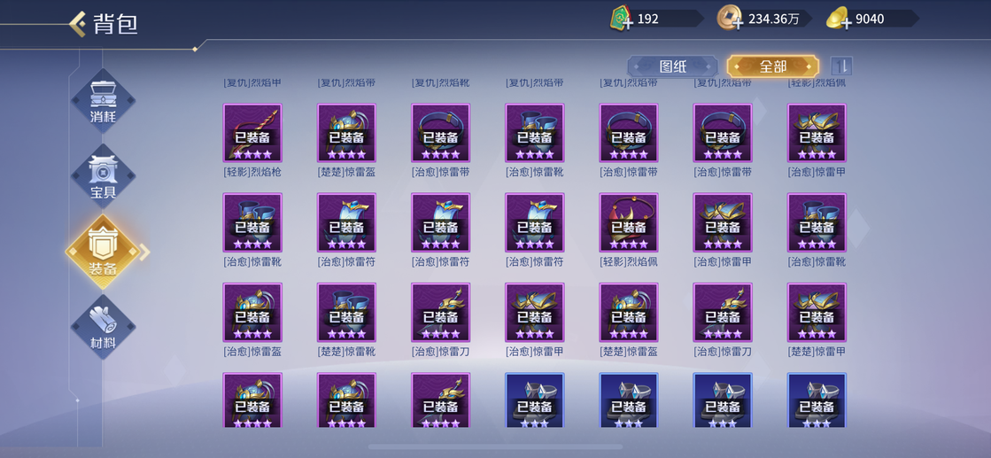Add more jade currency next to 192
The height and width of the screenshot is (458, 991).
pos(628,24)
